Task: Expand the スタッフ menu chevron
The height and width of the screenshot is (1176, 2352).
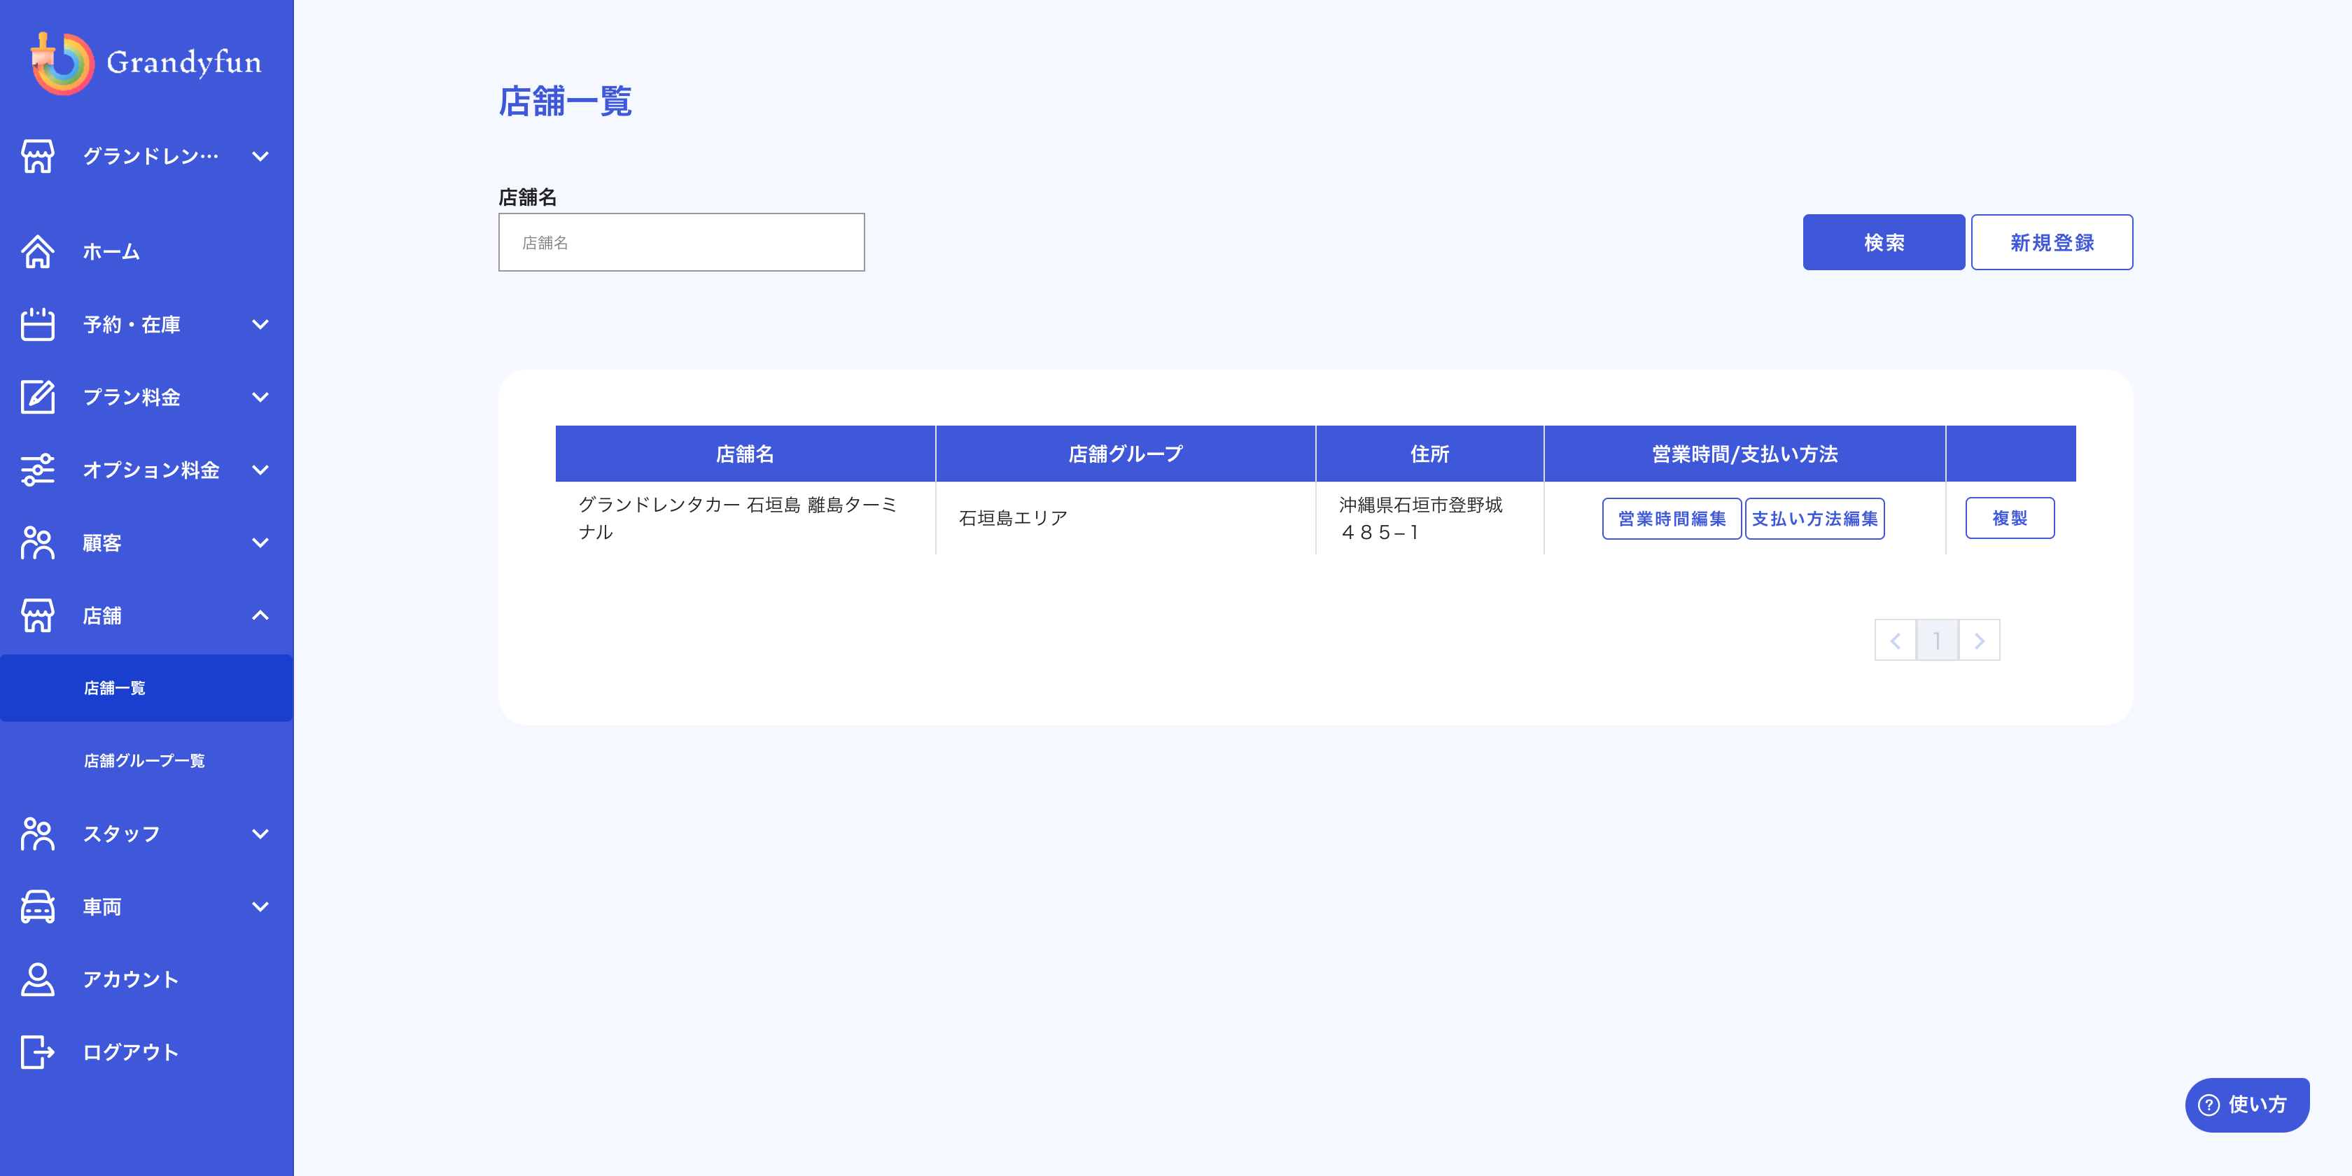Action: click(x=260, y=834)
